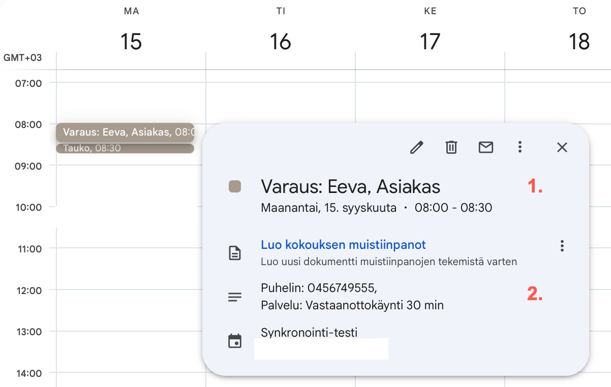Click the description lines icon
Image resolution: width=611 pixels, height=387 pixels.
tap(234, 298)
